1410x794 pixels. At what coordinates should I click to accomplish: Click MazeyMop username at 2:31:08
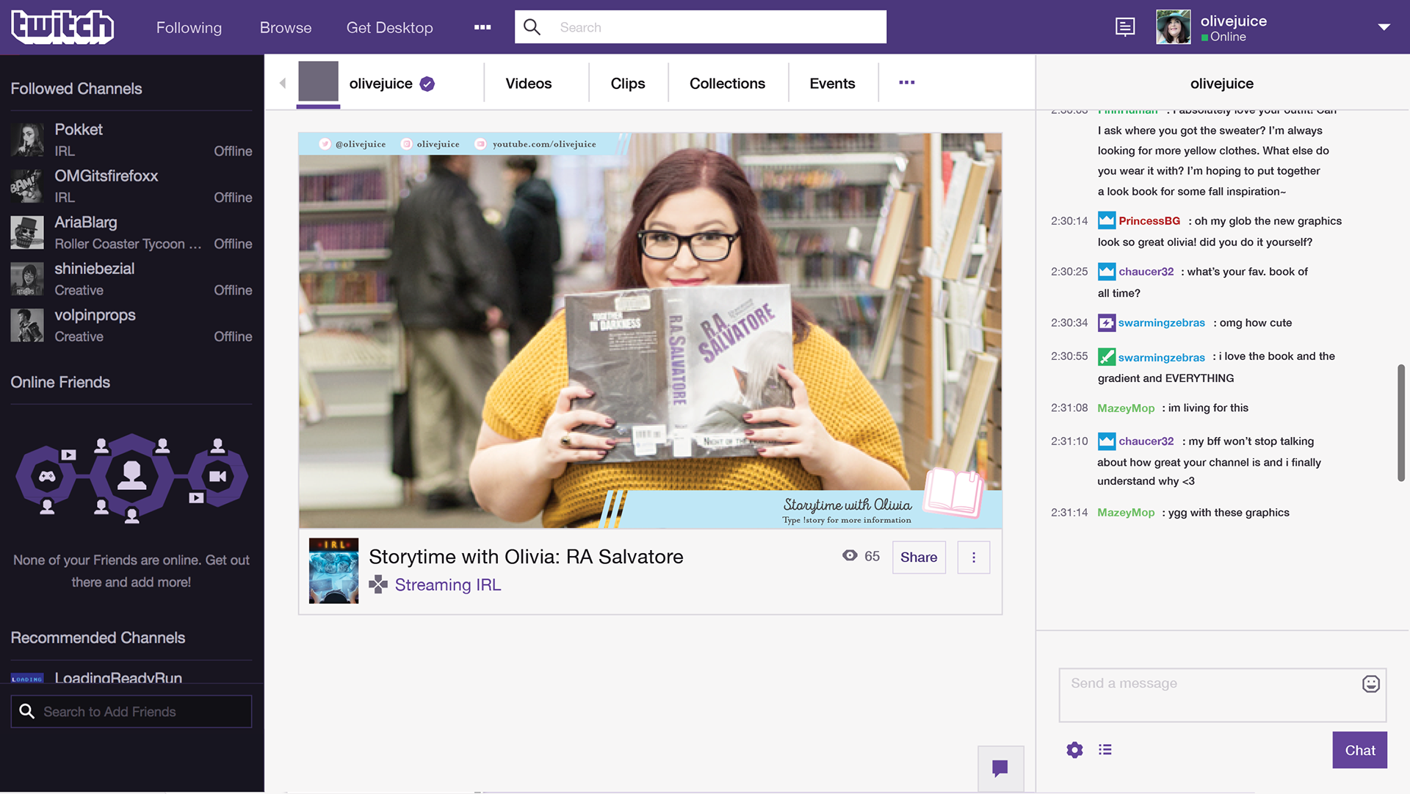(1126, 408)
